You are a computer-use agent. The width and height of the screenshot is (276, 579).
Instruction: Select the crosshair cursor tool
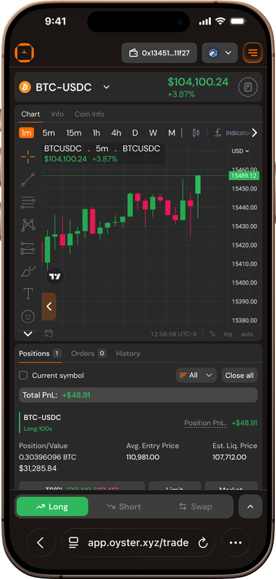28,157
